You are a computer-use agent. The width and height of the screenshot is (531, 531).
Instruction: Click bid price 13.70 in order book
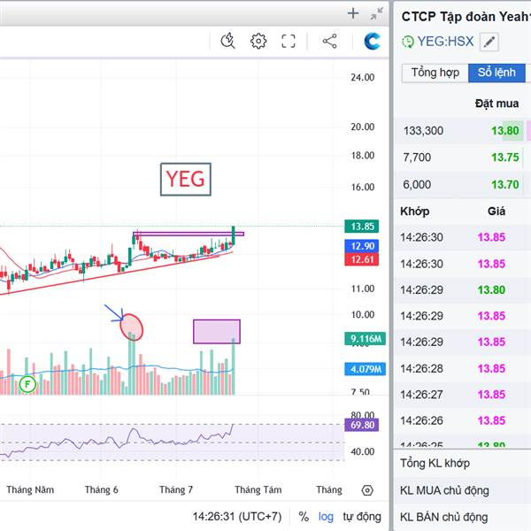coord(505,185)
